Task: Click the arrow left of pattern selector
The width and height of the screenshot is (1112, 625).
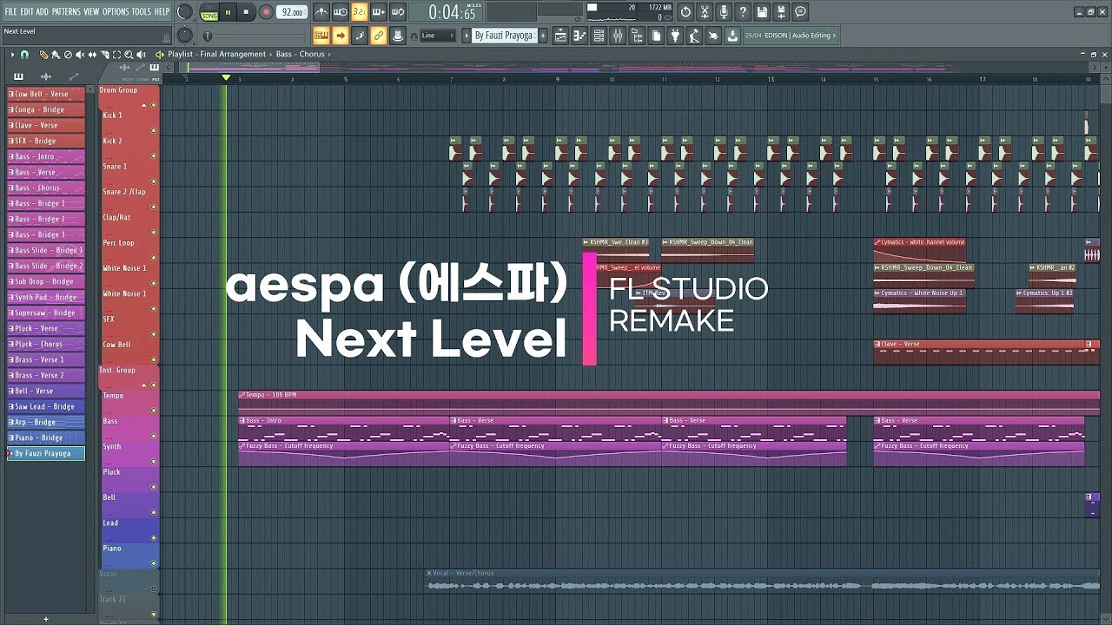Action: (467, 36)
